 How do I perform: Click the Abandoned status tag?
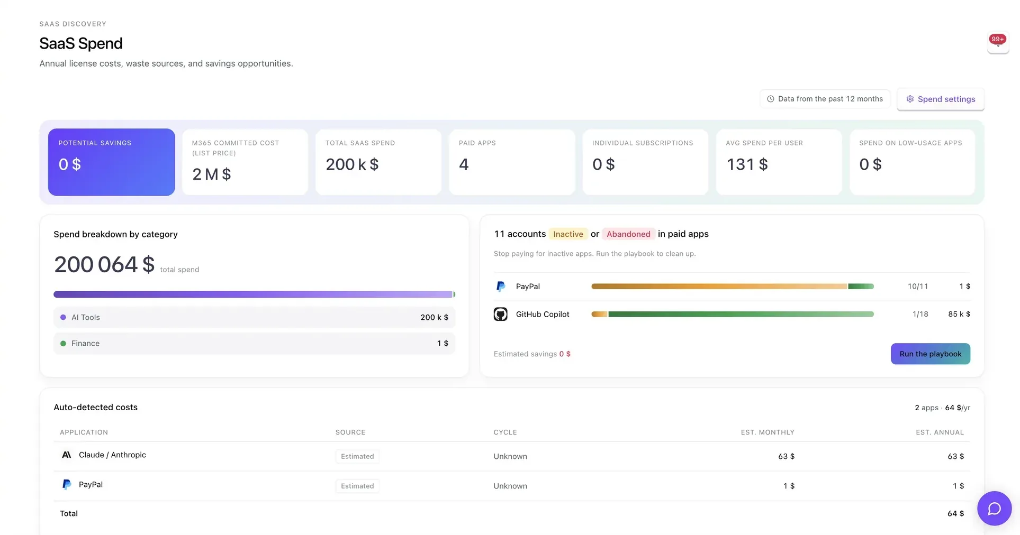[x=628, y=234]
